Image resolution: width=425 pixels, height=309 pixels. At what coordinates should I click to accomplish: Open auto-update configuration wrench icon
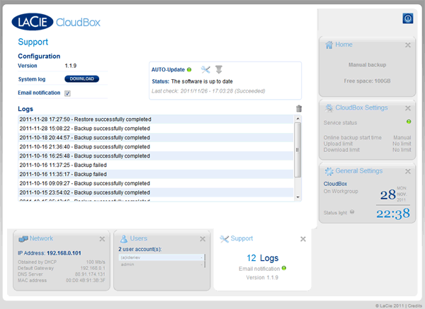coord(205,70)
